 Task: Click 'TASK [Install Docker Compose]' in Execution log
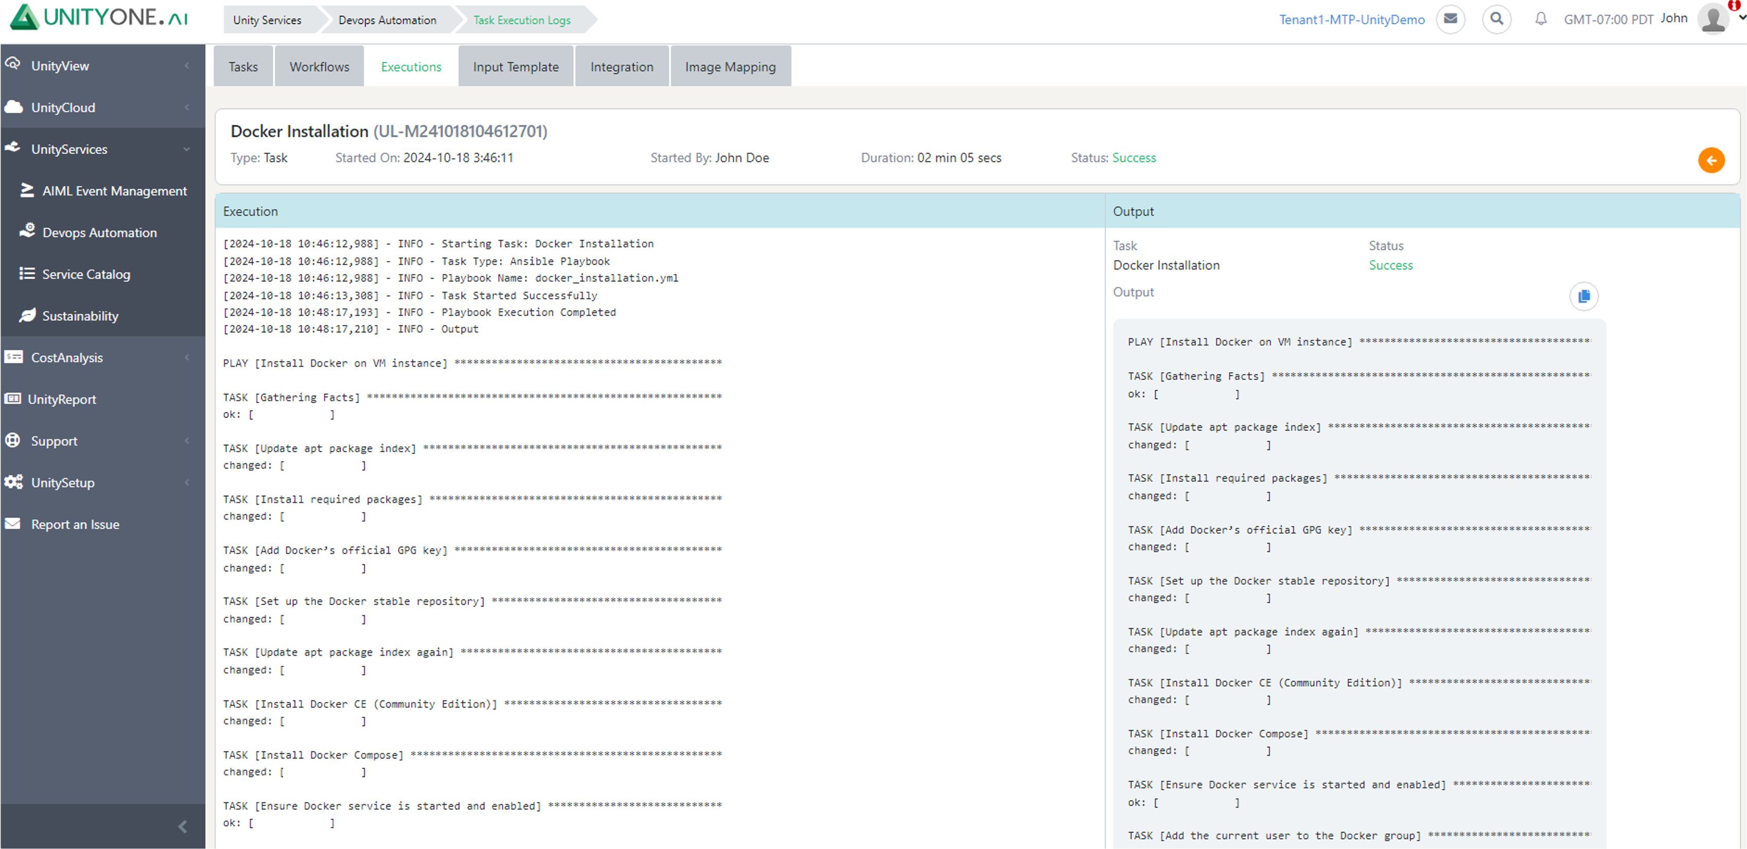313,755
